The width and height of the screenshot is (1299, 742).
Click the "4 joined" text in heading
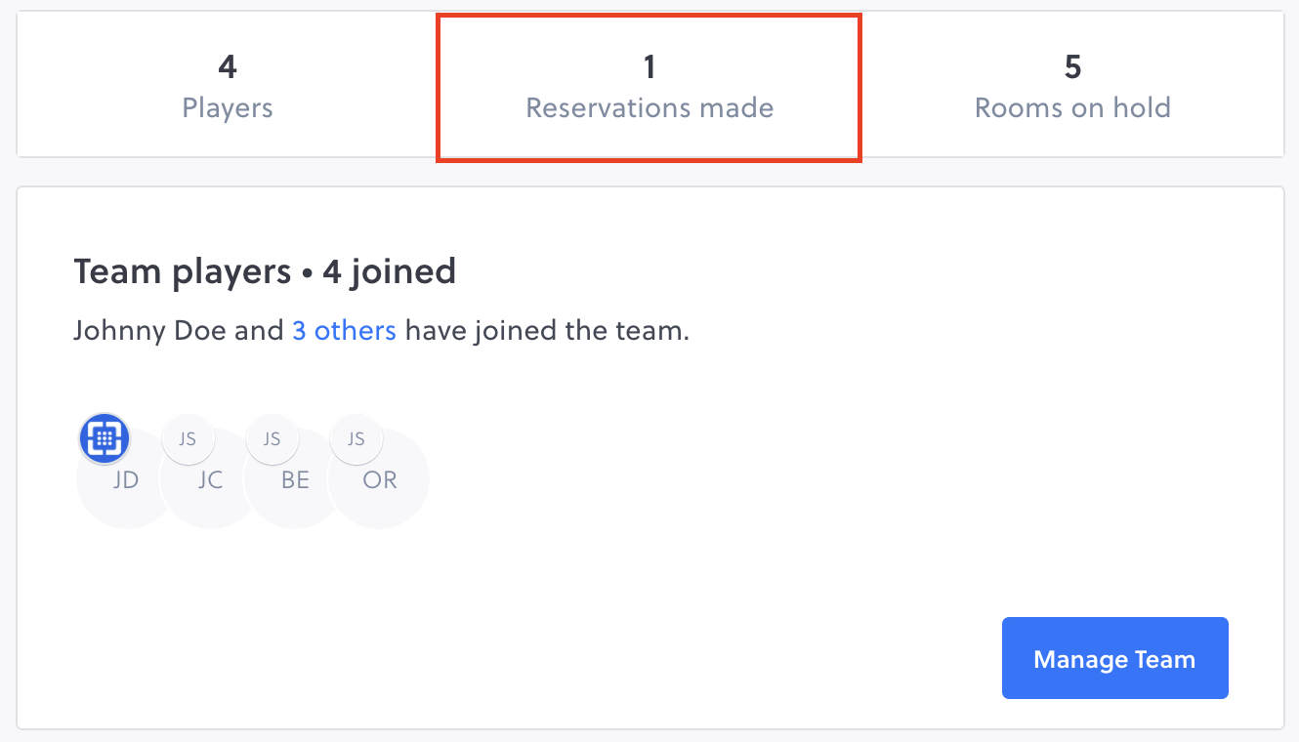pos(389,271)
